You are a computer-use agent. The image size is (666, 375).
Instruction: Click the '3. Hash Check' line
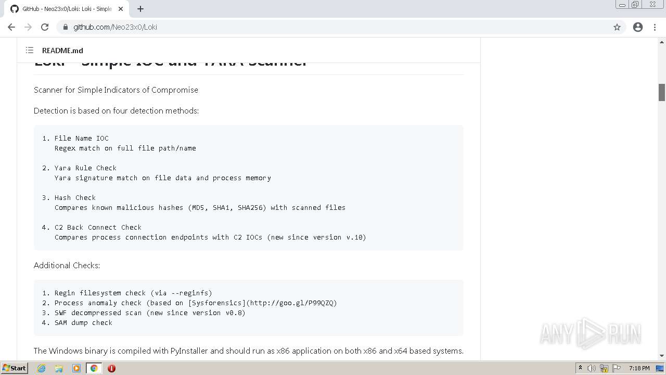pos(69,197)
